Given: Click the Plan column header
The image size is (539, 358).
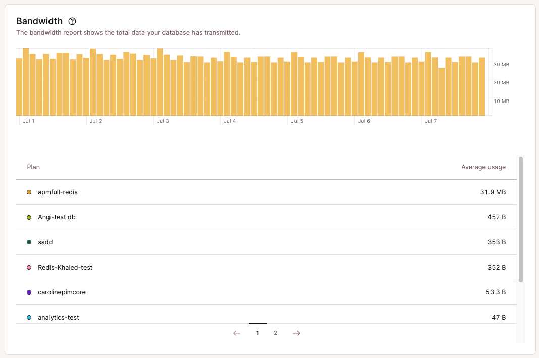Looking at the screenshot, I should click(33, 167).
